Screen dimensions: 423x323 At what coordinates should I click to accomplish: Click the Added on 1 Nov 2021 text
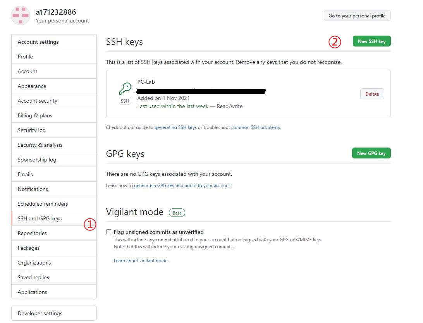pyautogui.click(x=163, y=98)
